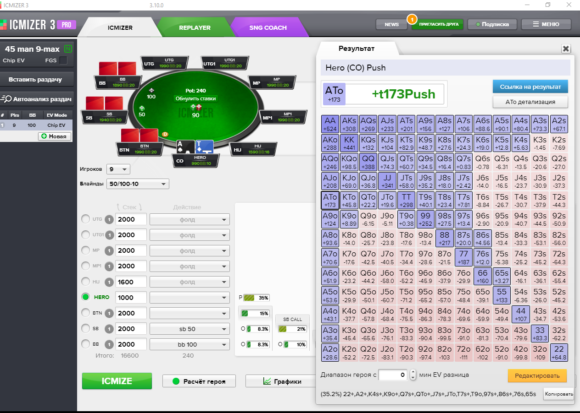Toggle the FGS checkbox

pyautogui.click(x=63, y=60)
